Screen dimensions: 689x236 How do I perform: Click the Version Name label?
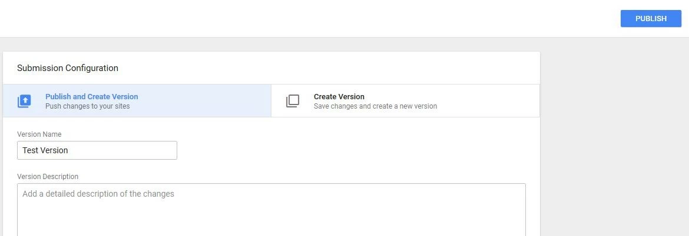(x=39, y=134)
